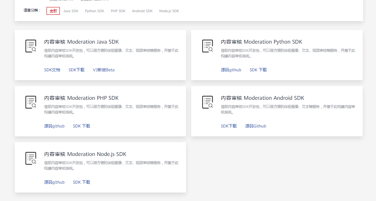Open SDK下载 link under Java SDK
Viewport: 376px width, 201px height.
tap(76, 70)
